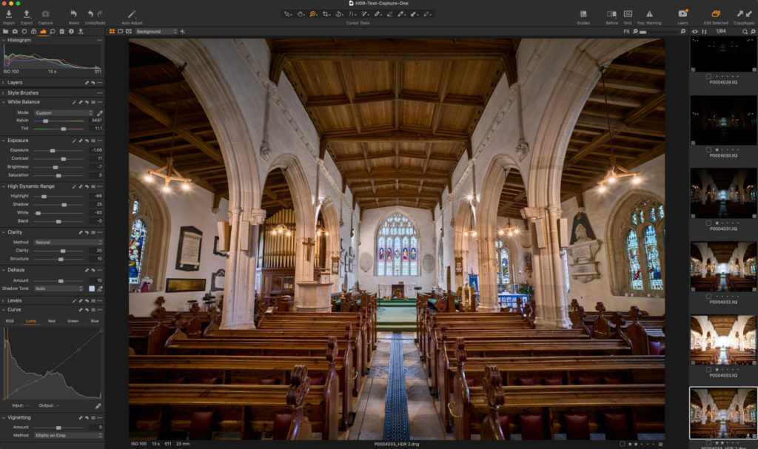Toggle the browser eye visibility icon
Screen dimensions: 758x449
[x=694, y=31]
